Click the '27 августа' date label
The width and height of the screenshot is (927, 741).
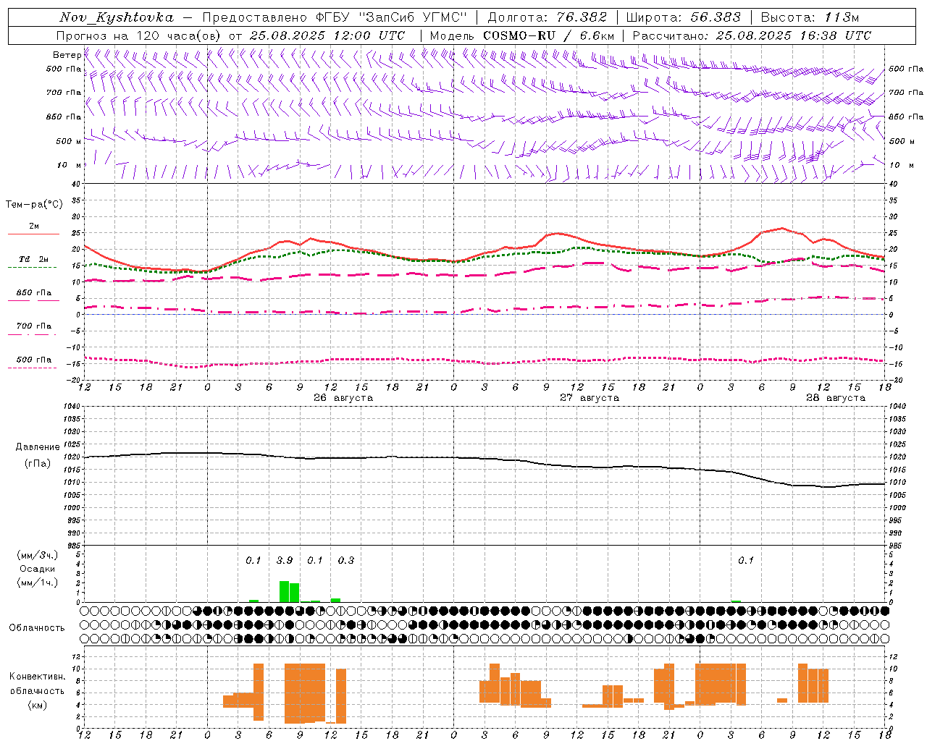click(590, 398)
